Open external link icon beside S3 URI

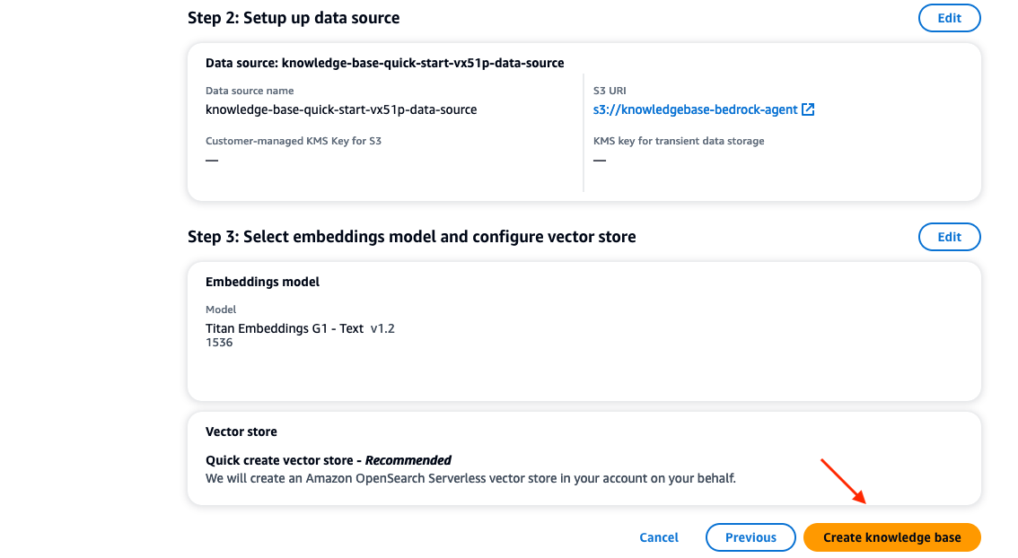(x=808, y=109)
